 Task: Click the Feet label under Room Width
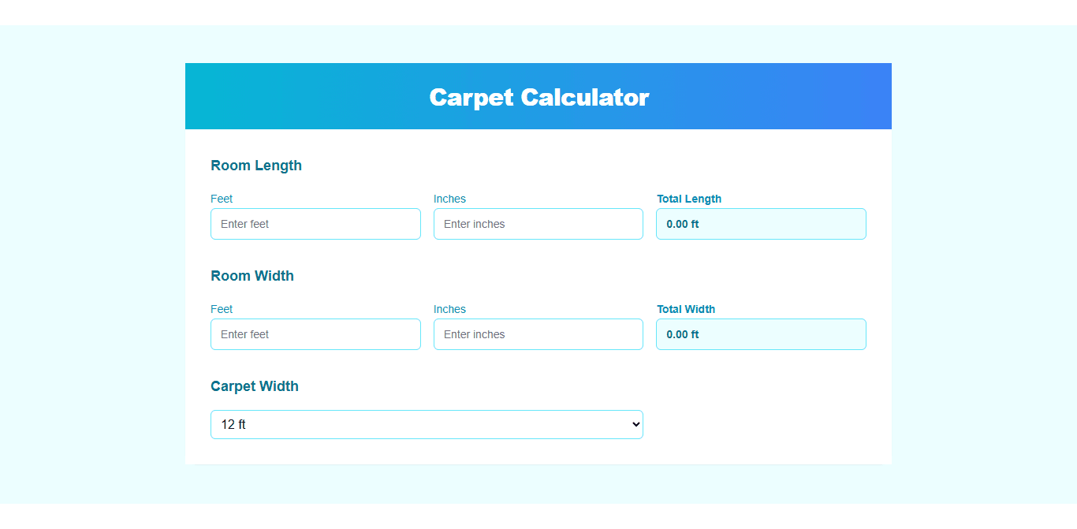click(222, 309)
